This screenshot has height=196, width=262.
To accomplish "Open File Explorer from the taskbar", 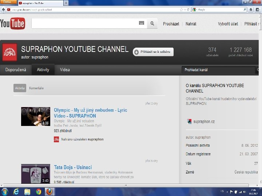I will [x=27, y=192].
